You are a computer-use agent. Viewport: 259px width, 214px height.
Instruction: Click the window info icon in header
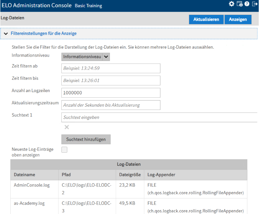click(x=239, y=4)
